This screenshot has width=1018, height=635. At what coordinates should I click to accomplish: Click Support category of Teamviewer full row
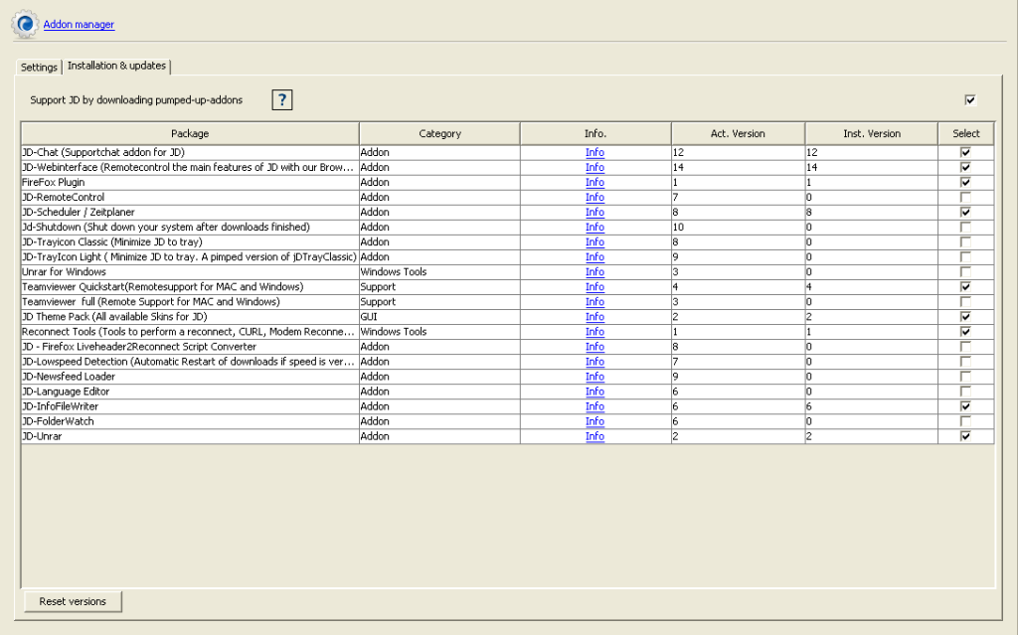pos(439,302)
